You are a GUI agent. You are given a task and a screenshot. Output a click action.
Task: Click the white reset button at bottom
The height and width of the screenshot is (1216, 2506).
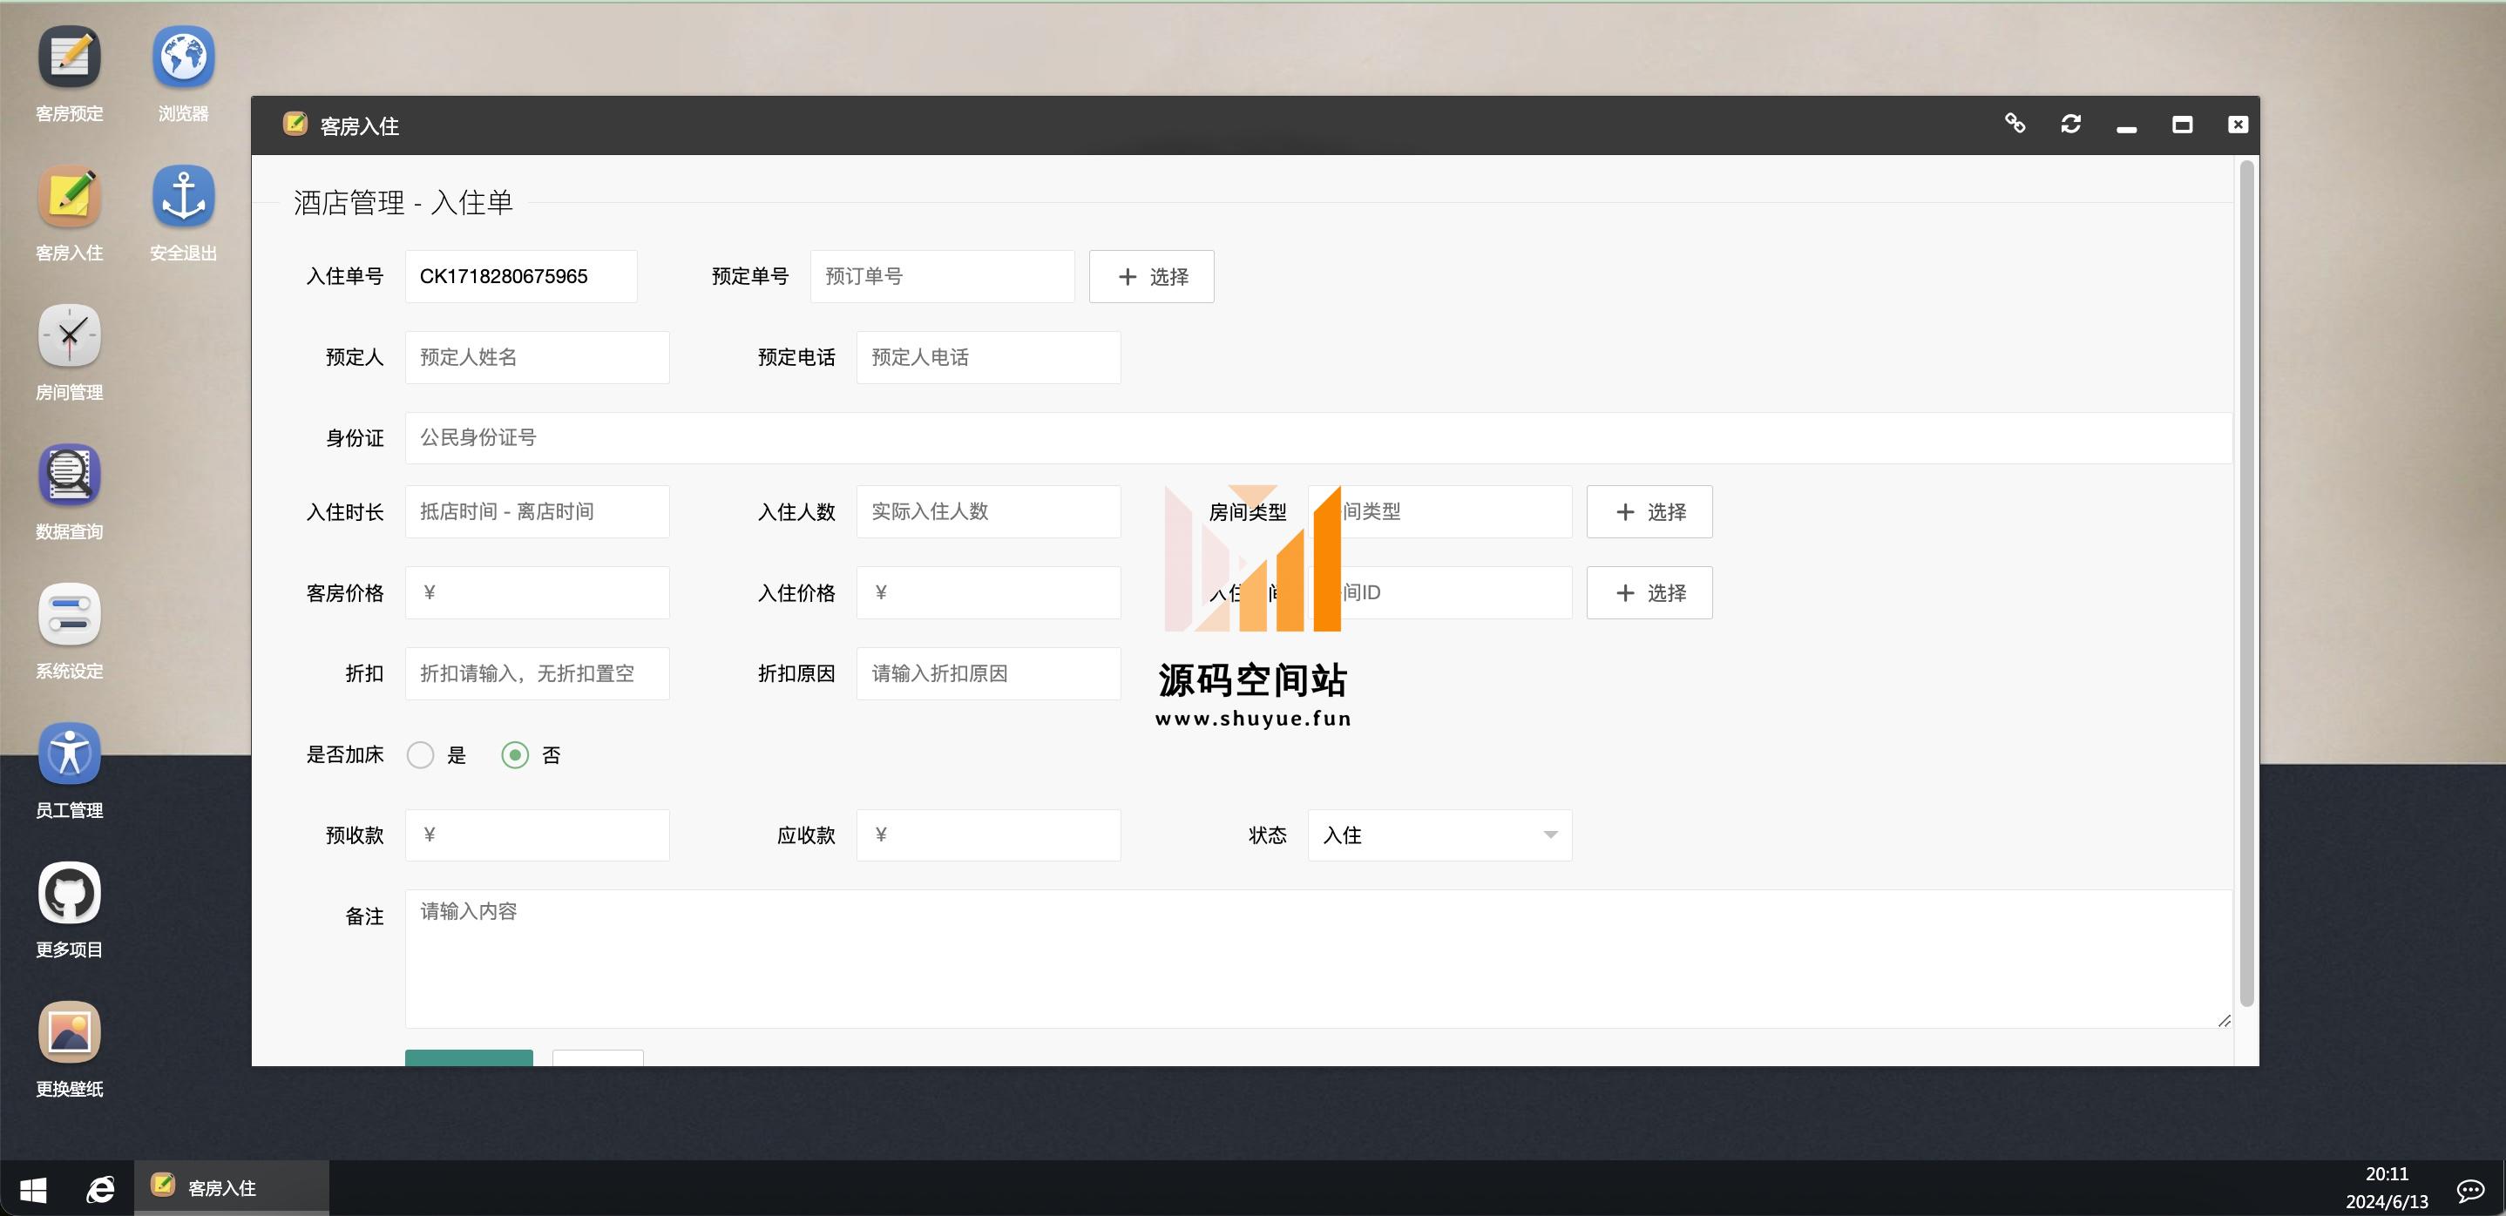point(598,1057)
